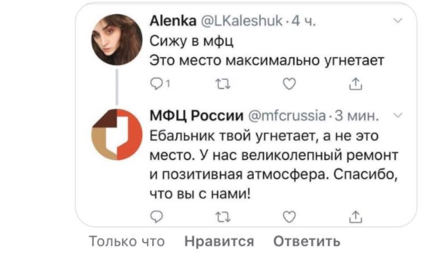Image resolution: width=431 pixels, height=265 pixels.
Task: Click the reply icon on Alenka's tweet
Action: click(x=157, y=84)
